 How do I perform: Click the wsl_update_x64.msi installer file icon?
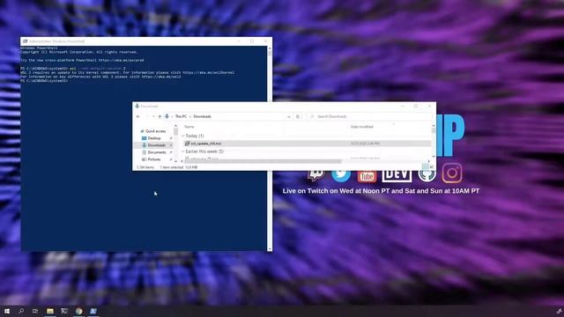coord(187,144)
